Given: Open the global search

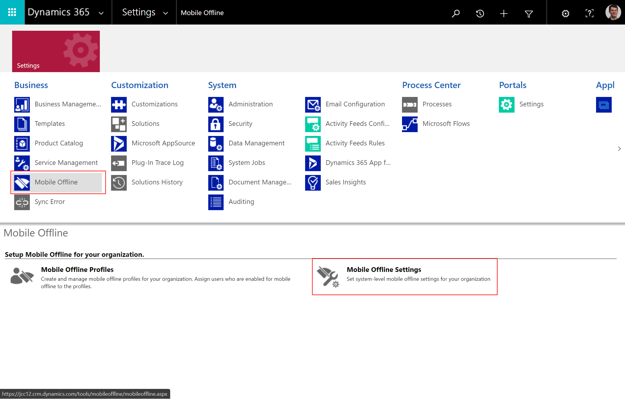Looking at the screenshot, I should point(456,13).
